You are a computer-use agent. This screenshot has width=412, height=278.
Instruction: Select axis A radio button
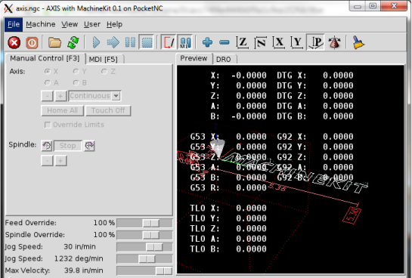tap(48, 82)
